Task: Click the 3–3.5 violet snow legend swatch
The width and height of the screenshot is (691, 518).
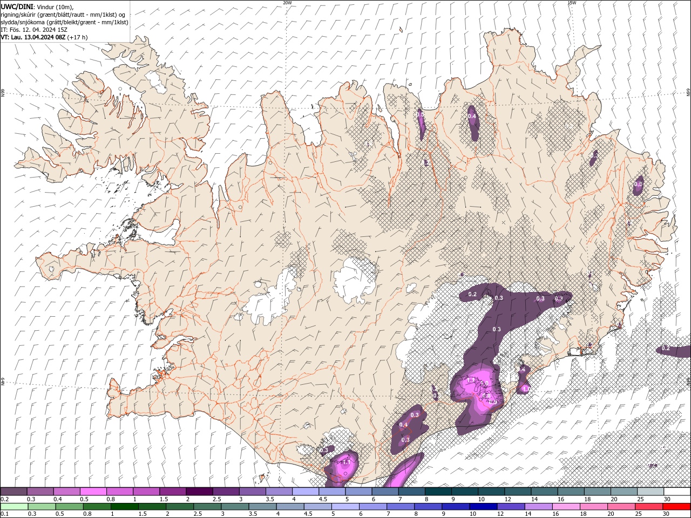Action: (x=253, y=492)
